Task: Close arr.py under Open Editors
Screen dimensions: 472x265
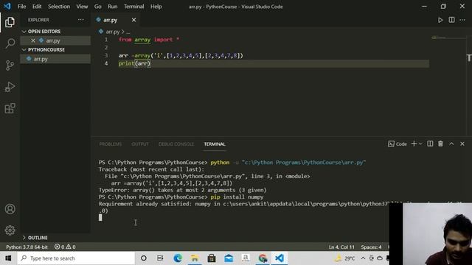Action: [32, 40]
